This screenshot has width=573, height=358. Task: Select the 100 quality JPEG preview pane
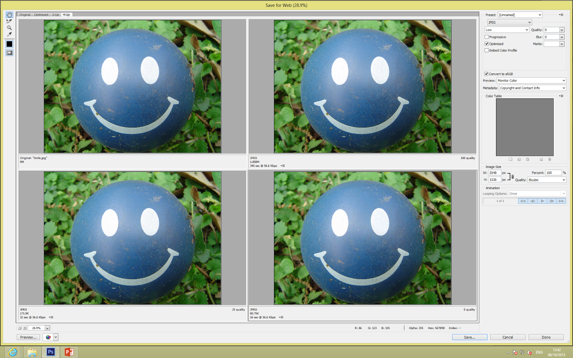click(362, 87)
